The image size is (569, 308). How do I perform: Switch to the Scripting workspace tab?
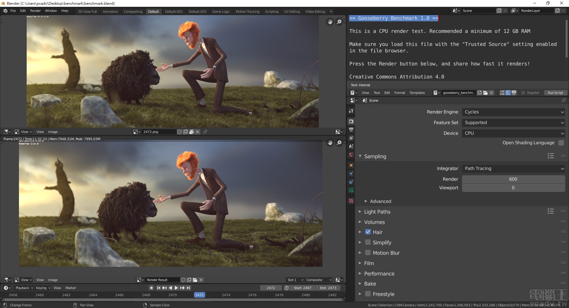click(x=271, y=11)
